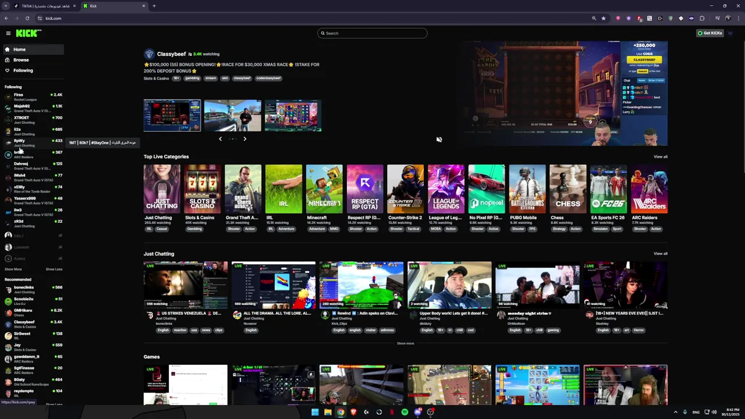Bookmark this page with star icon
This screenshot has height=419, width=745.
click(604, 18)
